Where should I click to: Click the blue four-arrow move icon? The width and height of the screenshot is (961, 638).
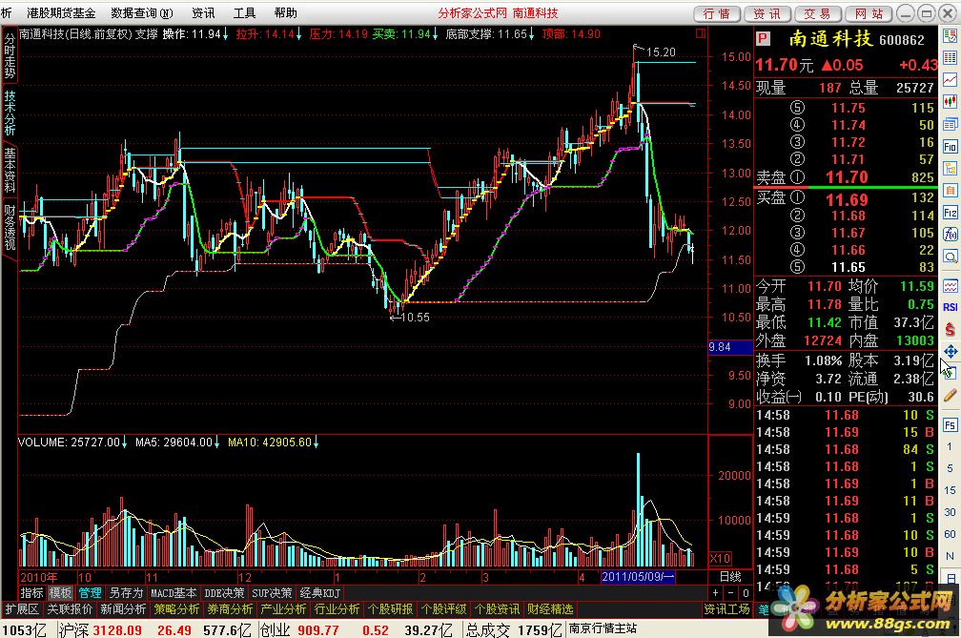pyautogui.click(x=950, y=351)
